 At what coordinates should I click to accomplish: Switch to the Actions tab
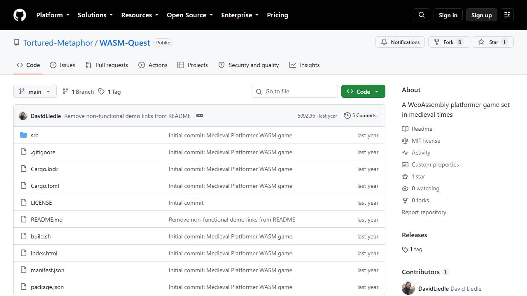[153, 65]
